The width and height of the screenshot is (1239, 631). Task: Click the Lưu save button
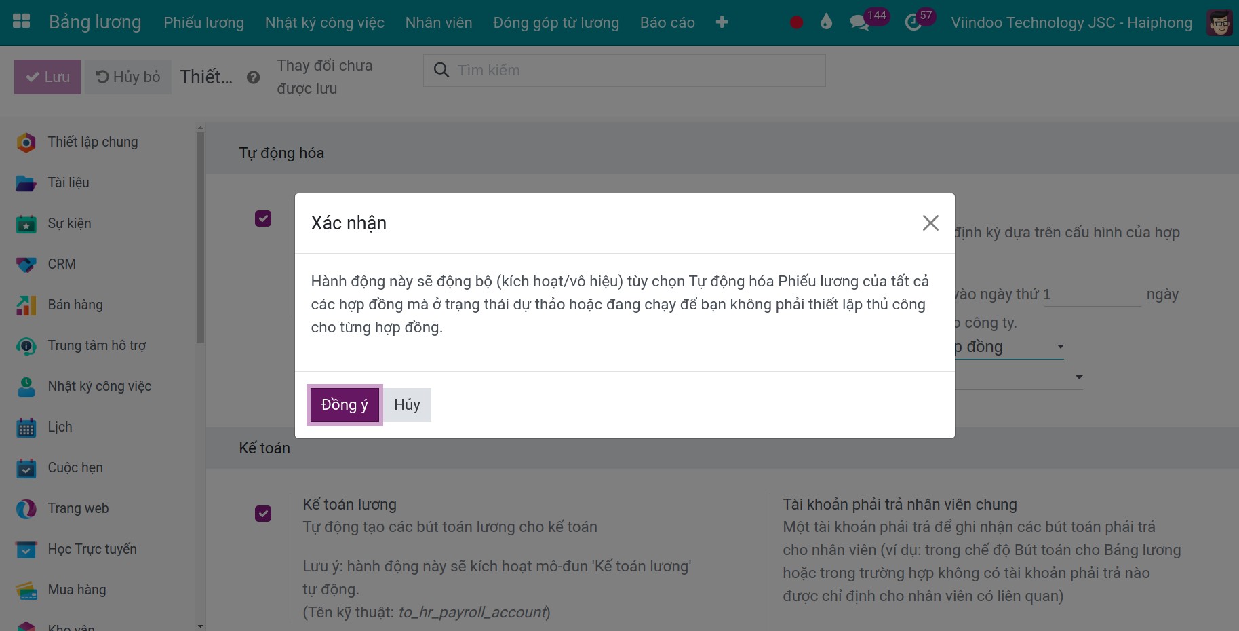pyautogui.click(x=47, y=77)
